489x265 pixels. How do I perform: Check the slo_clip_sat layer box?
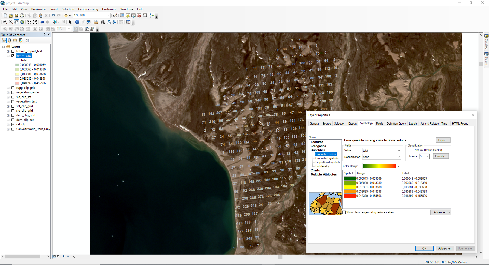point(13,97)
